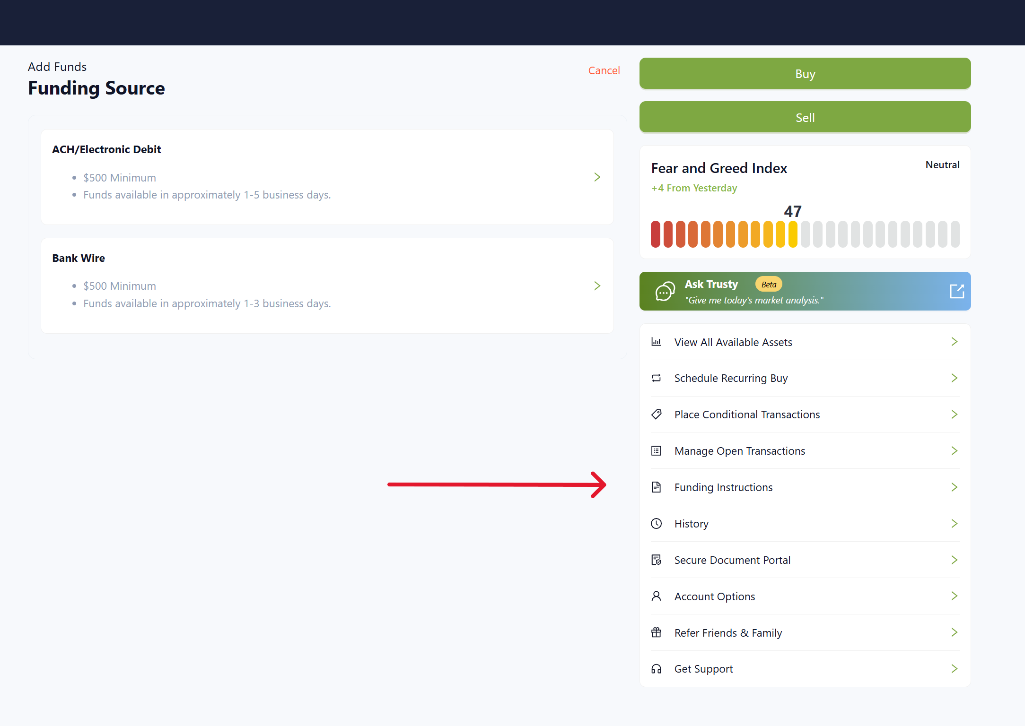Click the recurring loop icon for Schedule Recurring Buy
Screen dimensions: 1025x726
coord(656,378)
